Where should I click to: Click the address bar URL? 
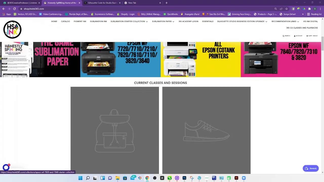tap(34, 9)
